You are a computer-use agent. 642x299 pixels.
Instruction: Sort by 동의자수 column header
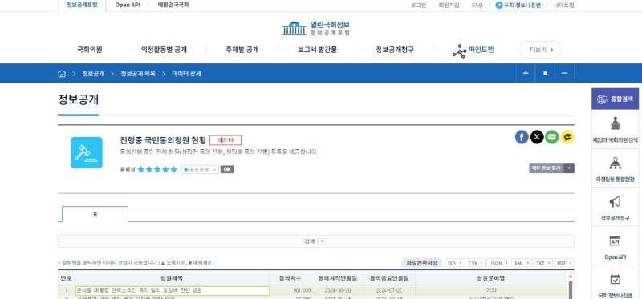pos(290,278)
